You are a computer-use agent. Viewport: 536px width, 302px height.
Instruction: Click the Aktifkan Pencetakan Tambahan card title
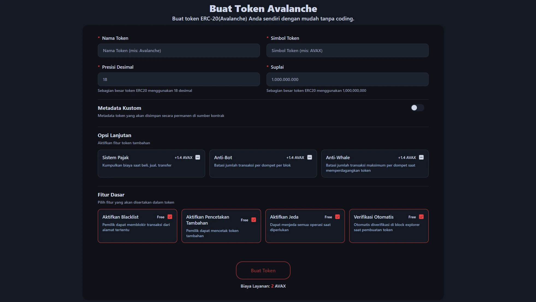208,220
